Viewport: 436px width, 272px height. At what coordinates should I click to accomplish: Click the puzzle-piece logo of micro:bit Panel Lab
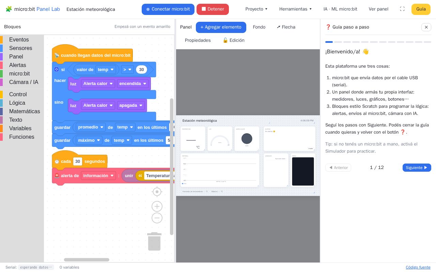(9, 9)
